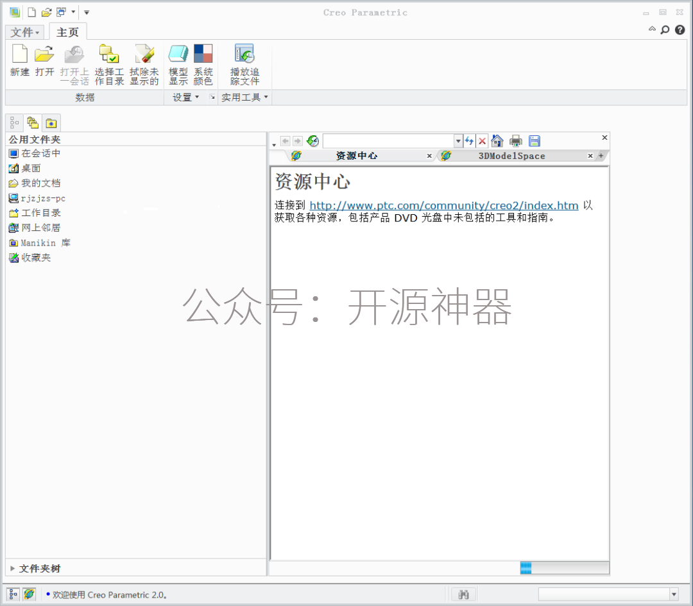Image resolution: width=693 pixels, height=606 pixels.
Task: Click open folder icon in quick access toolbar
Action: click(46, 12)
